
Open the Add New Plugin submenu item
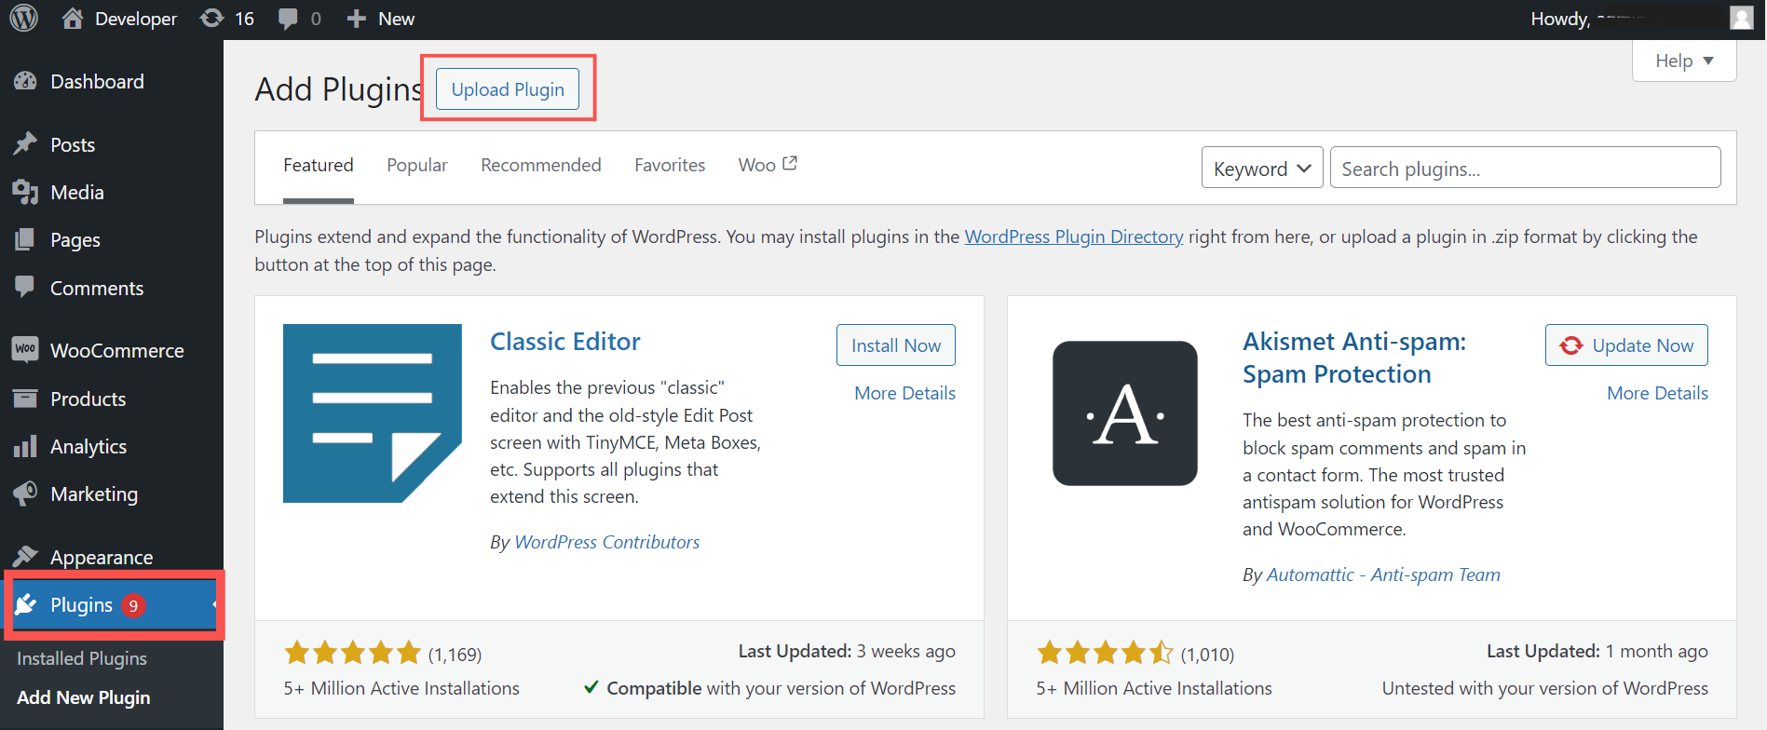84,697
